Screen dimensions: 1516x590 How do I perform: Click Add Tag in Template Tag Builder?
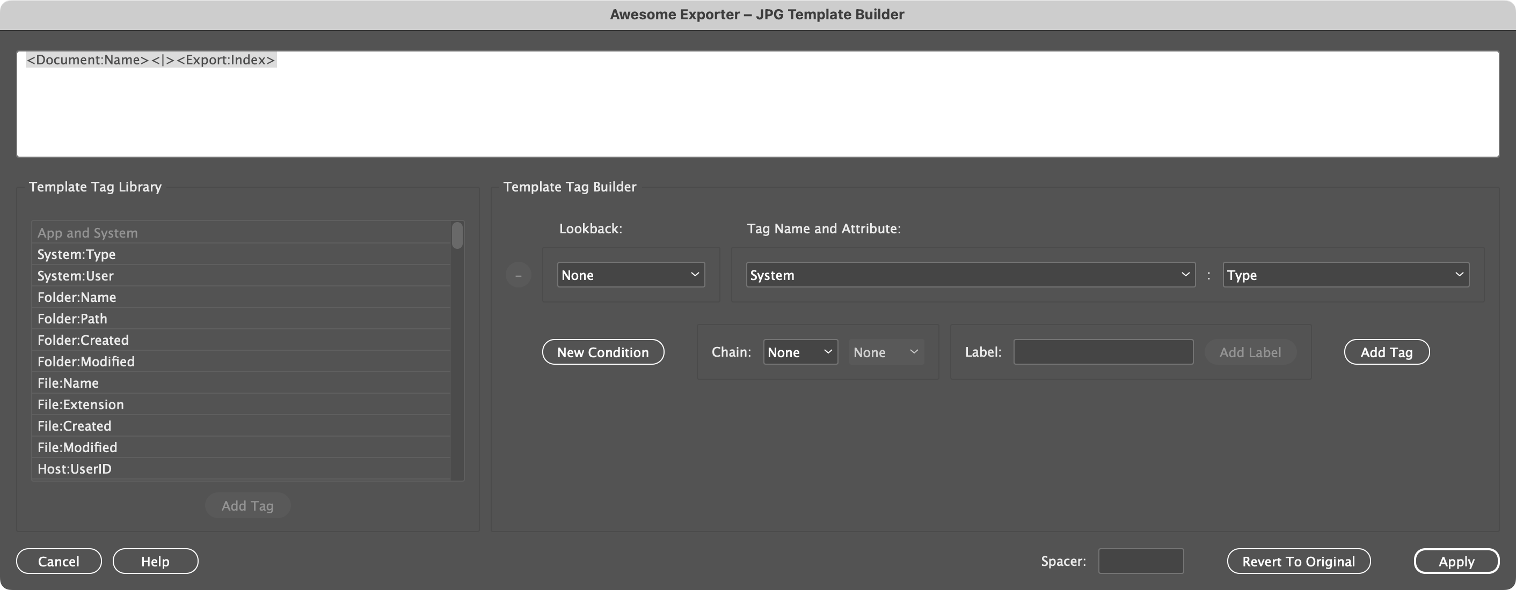coord(1386,352)
